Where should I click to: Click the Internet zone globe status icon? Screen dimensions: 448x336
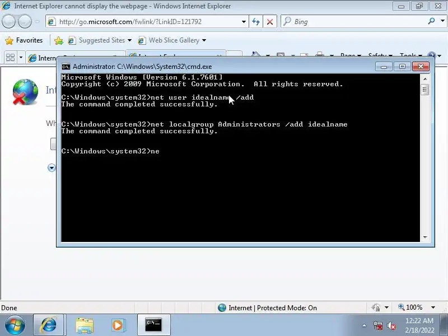222,307
